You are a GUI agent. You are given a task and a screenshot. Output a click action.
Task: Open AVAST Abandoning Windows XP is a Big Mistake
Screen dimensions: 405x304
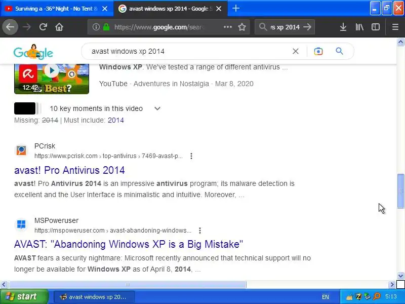129,244
